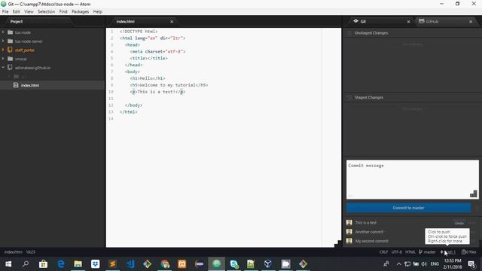Open Windows taskbar search
The height and width of the screenshot is (271, 482).
click(x=26, y=264)
